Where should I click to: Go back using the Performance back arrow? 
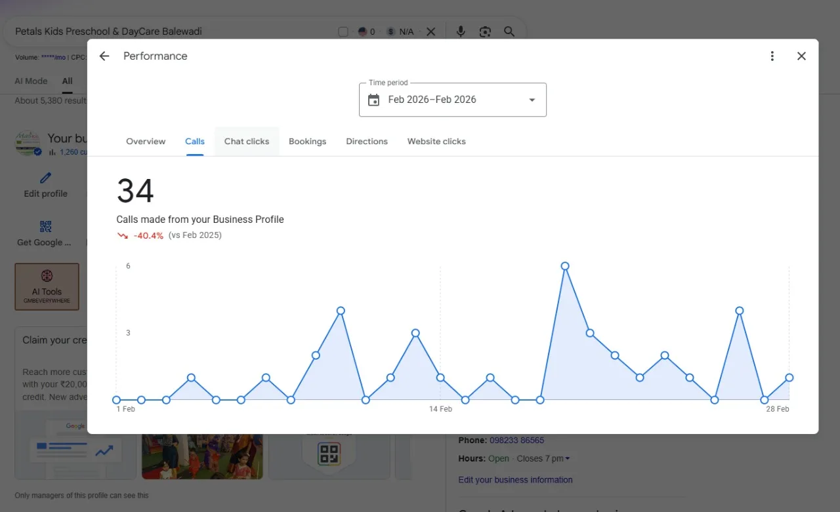(104, 56)
